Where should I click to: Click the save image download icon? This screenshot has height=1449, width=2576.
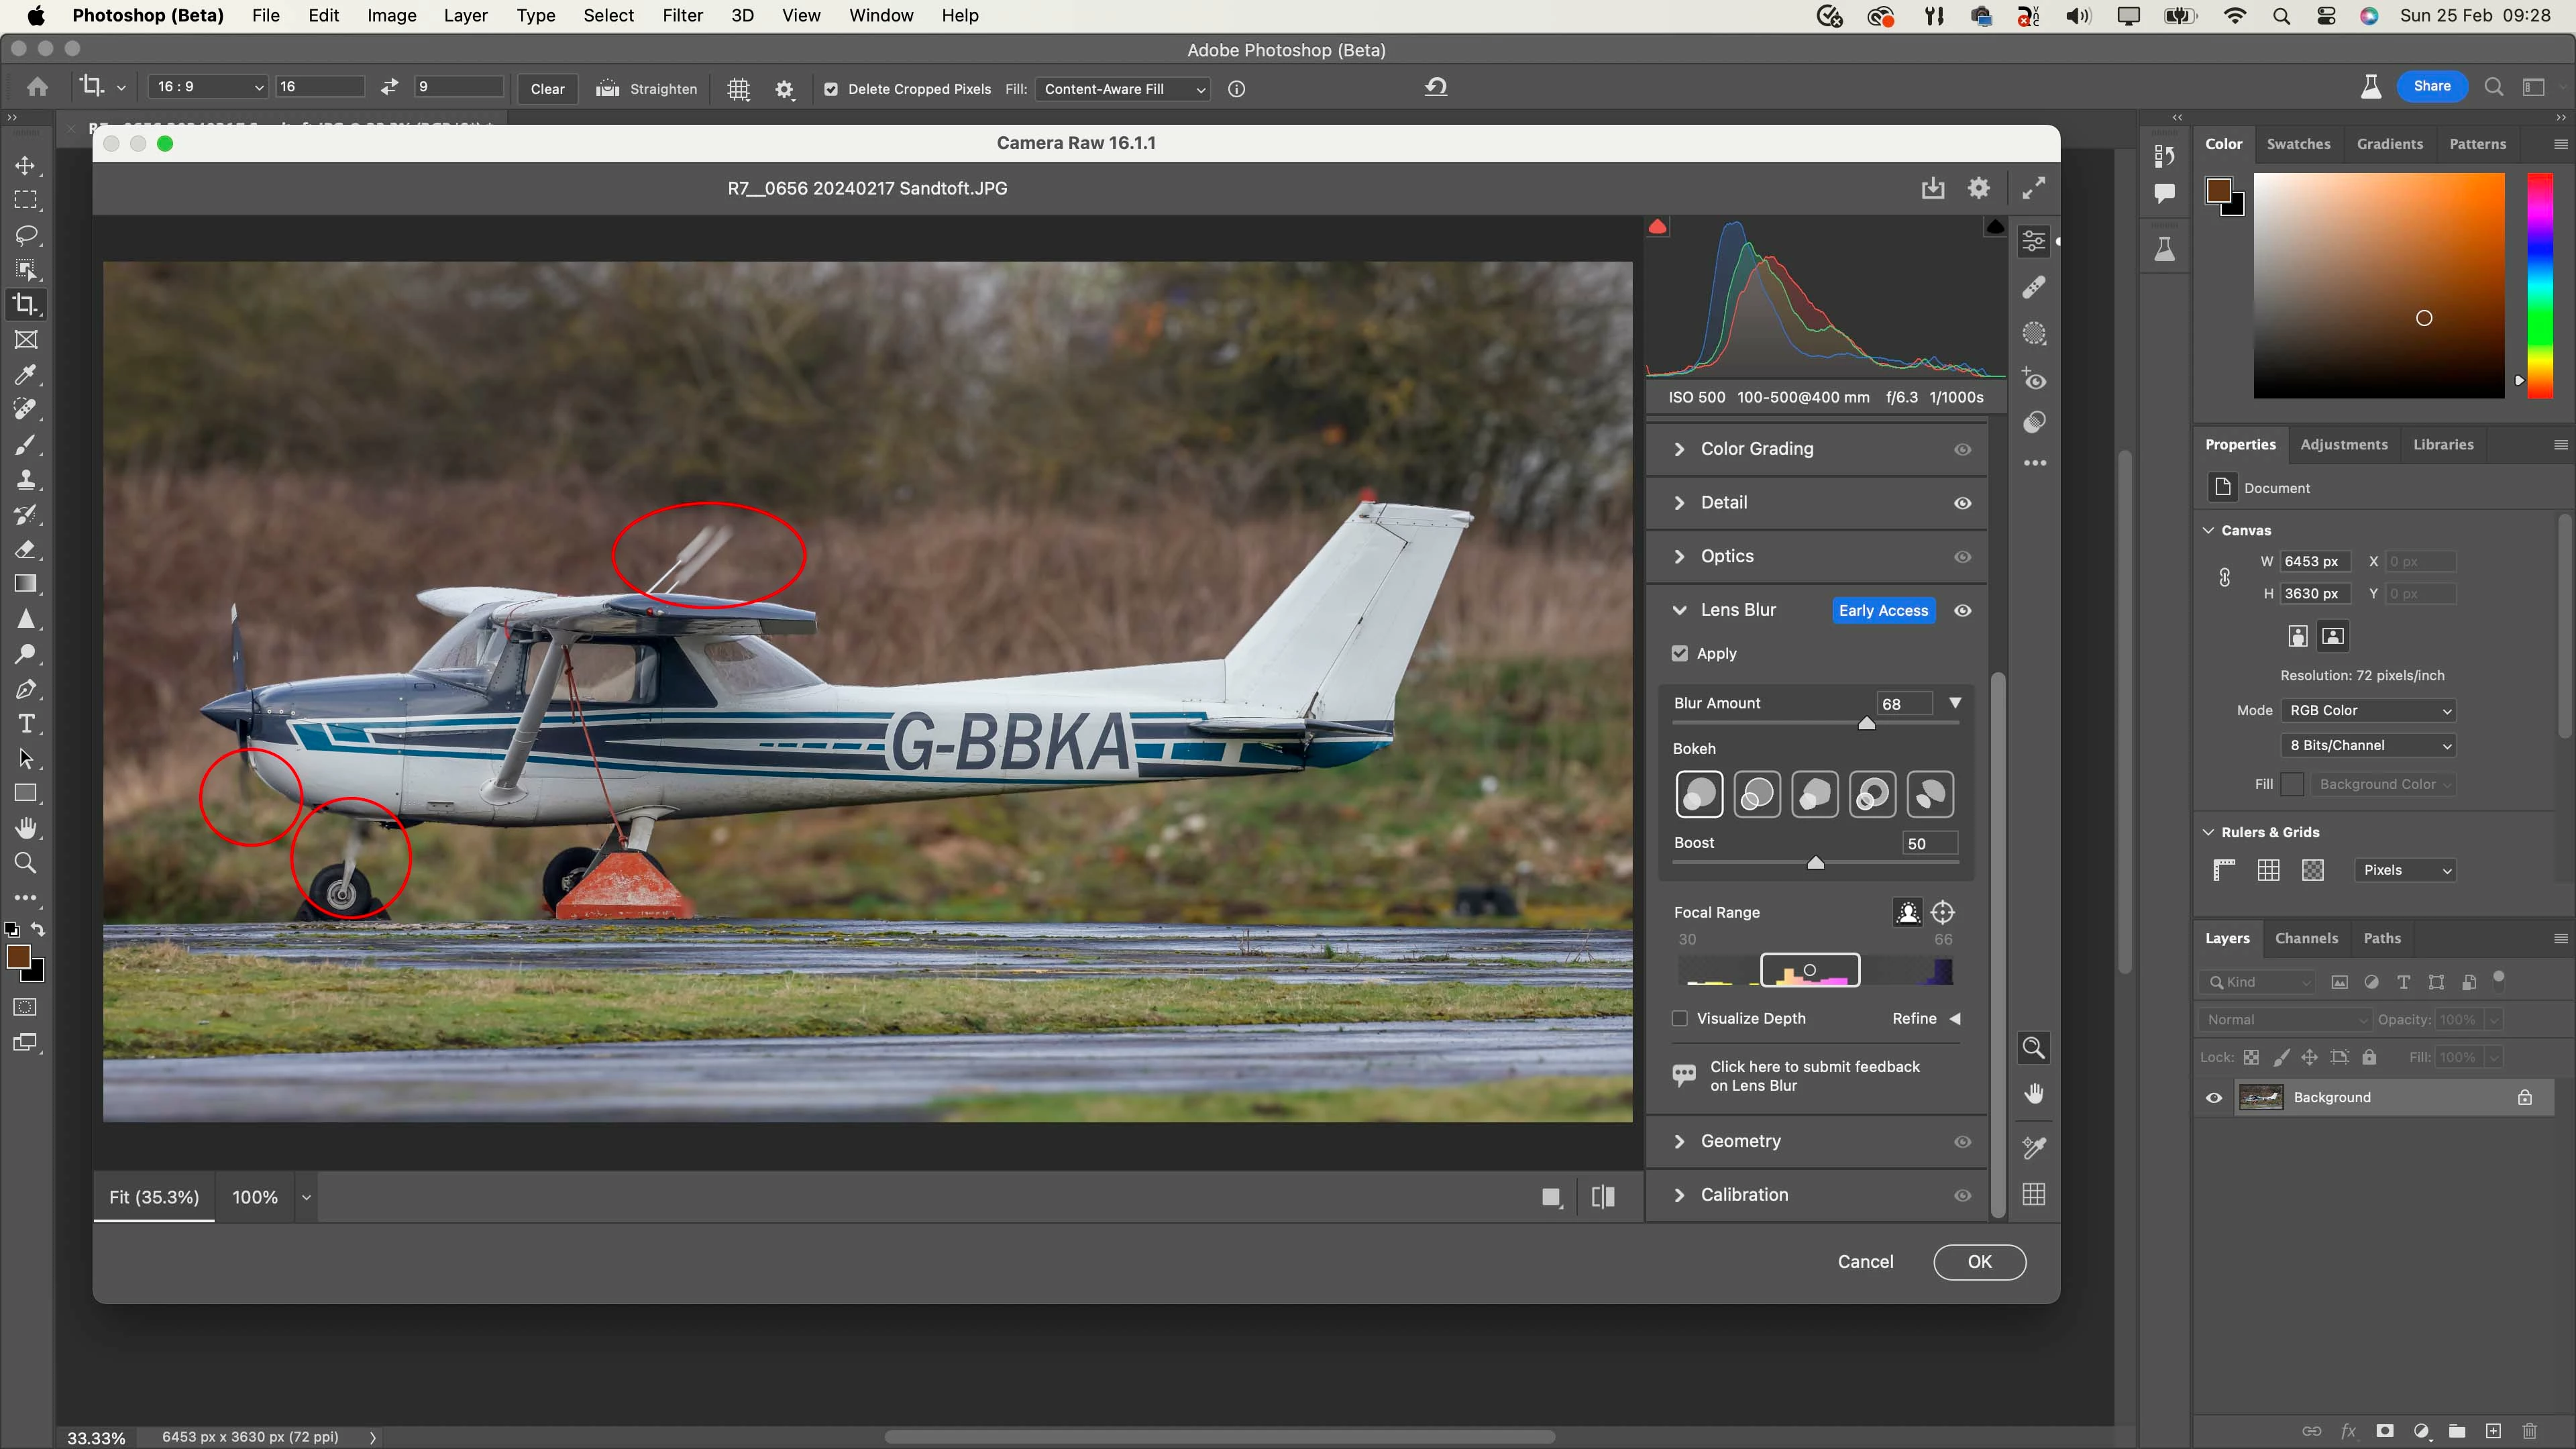[x=1932, y=188]
